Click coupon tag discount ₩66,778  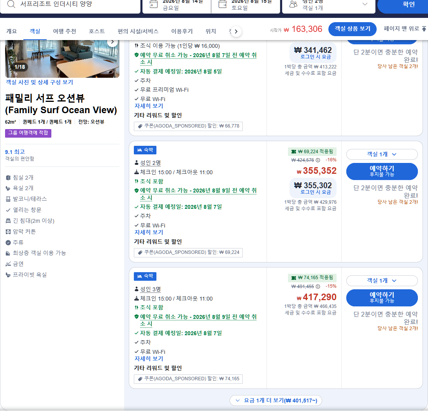click(x=188, y=126)
